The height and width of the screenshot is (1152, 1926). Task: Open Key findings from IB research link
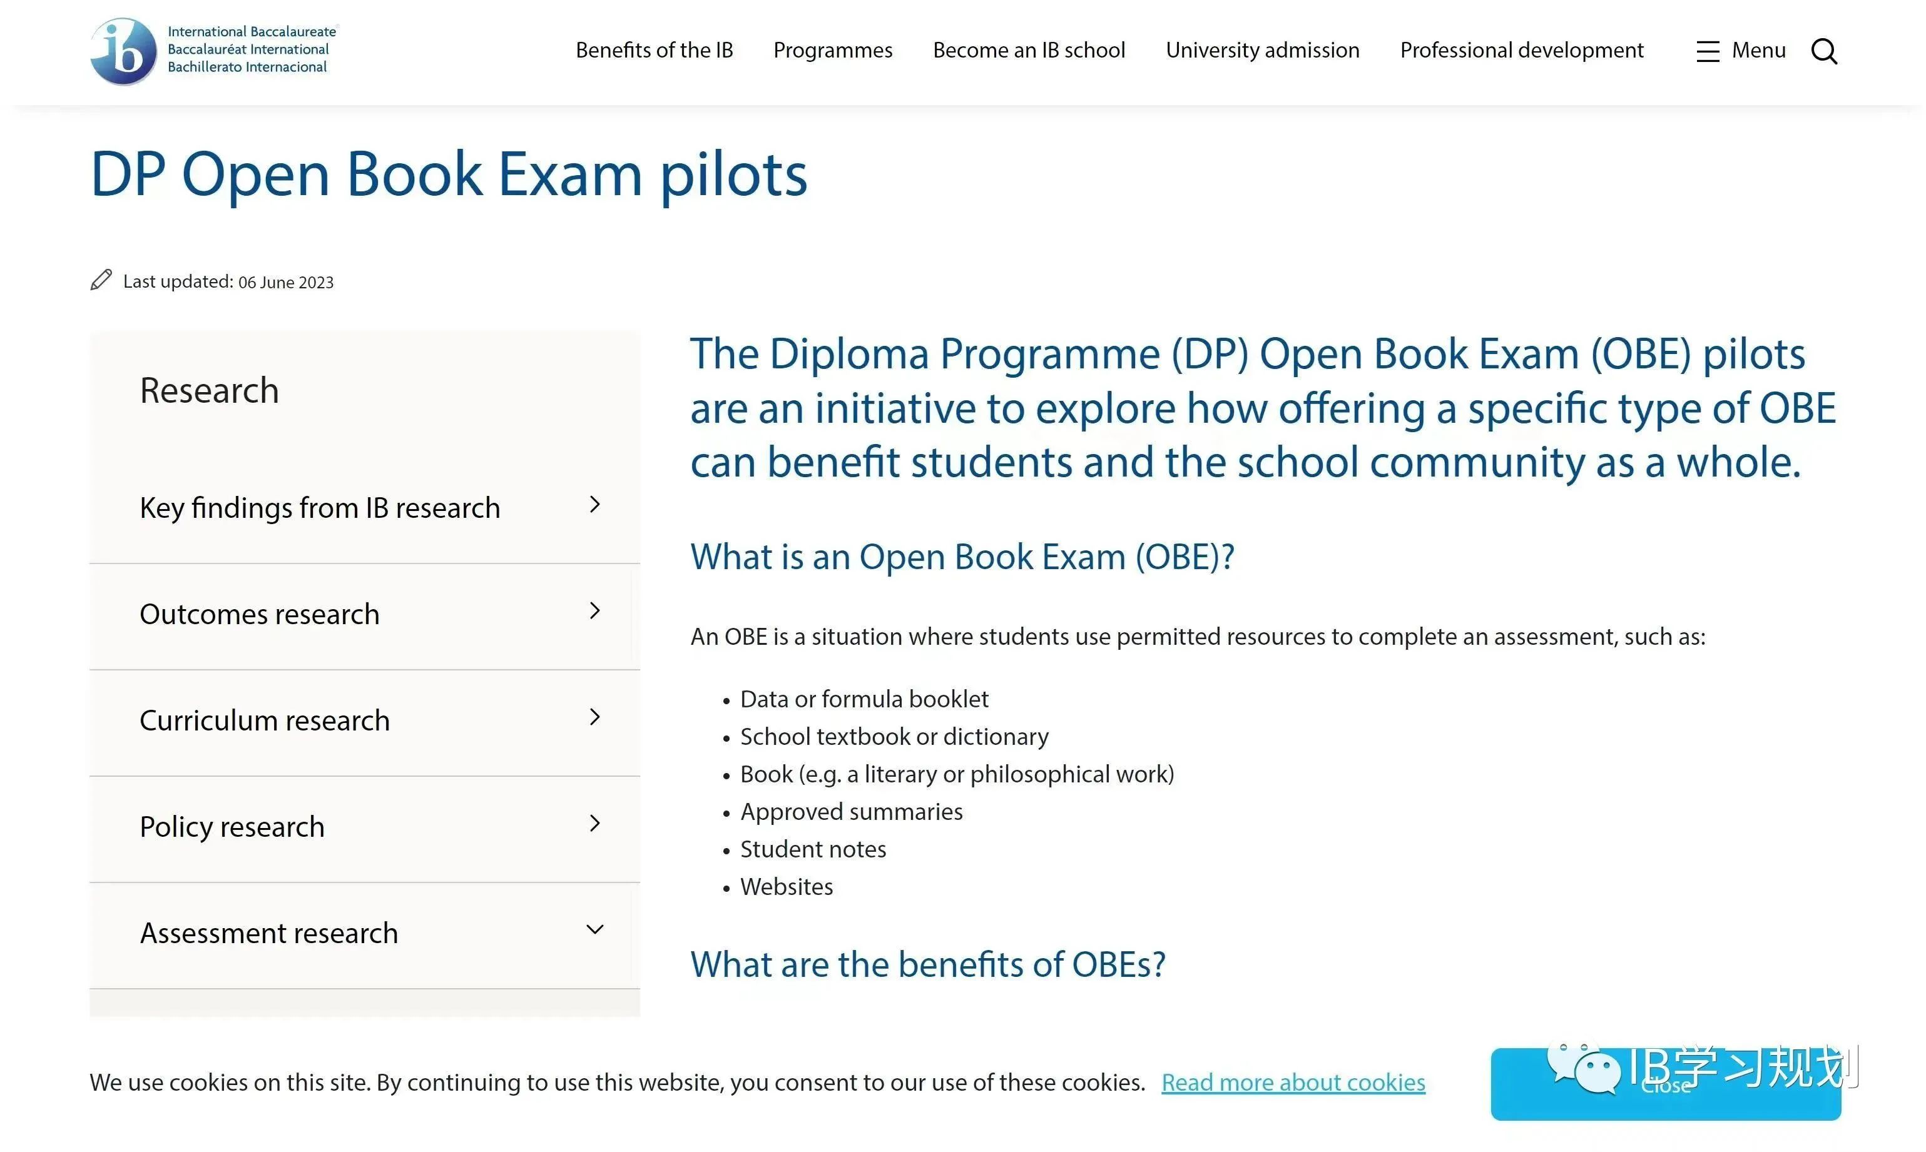(320, 508)
